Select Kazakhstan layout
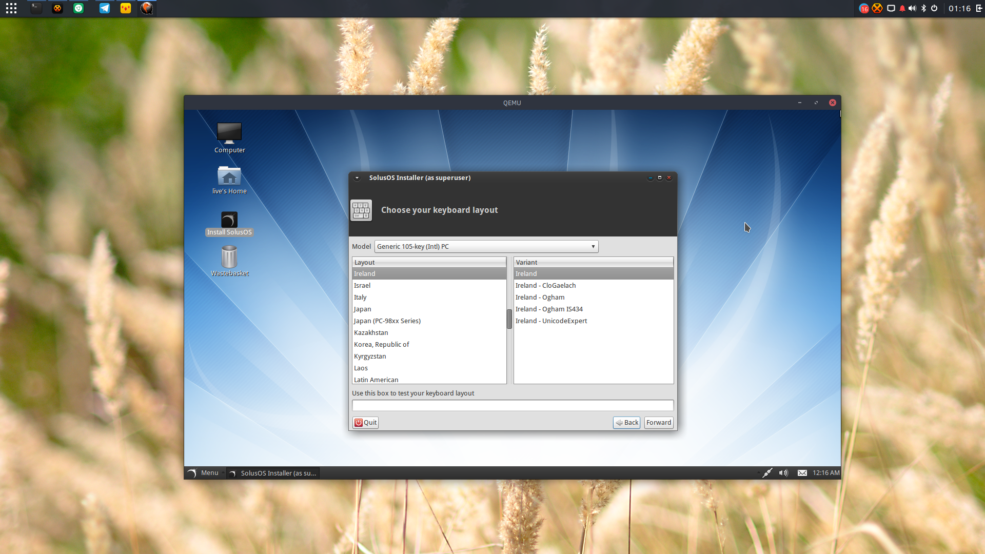Viewport: 985px width, 554px height. [x=429, y=333]
